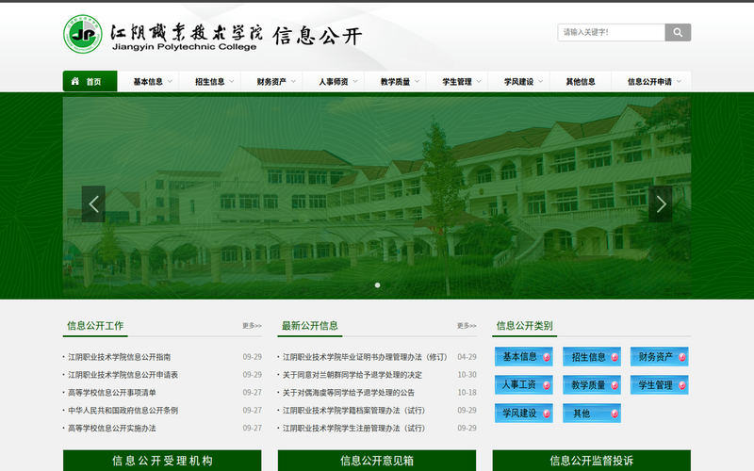Open 关于同意对兰朝群同学给予退学处理的决定
Viewport: 754px width, 471px height.
click(352, 375)
